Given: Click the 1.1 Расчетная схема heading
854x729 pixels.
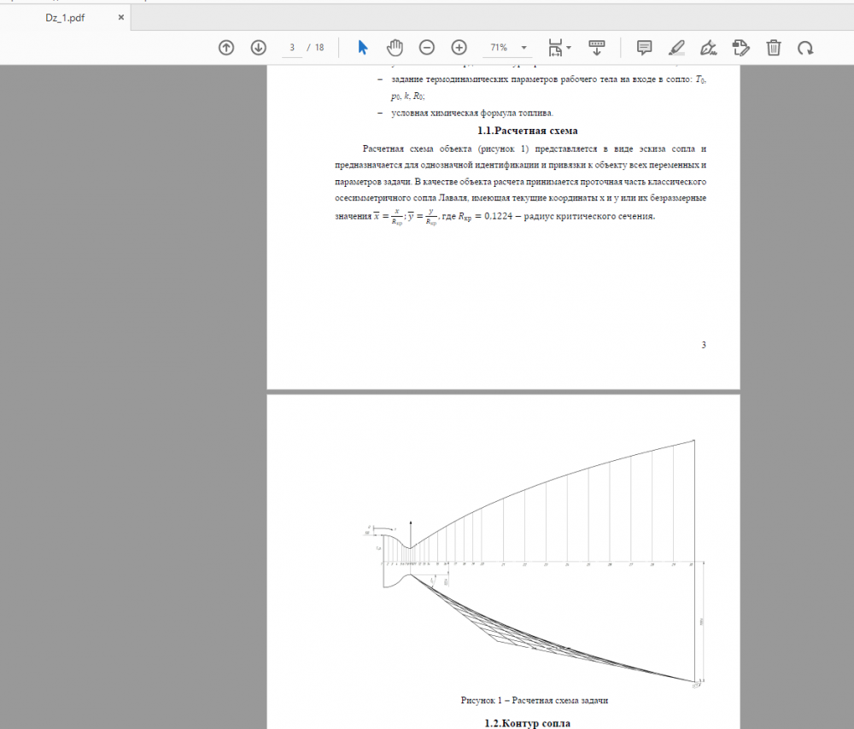Looking at the screenshot, I should click(528, 131).
